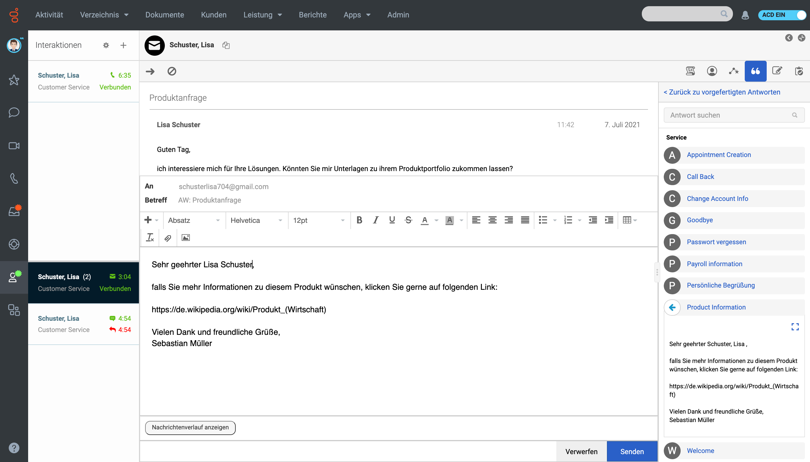810x462 pixels.
Task: Toggle the ACD EIN switch
Action: tap(782, 15)
